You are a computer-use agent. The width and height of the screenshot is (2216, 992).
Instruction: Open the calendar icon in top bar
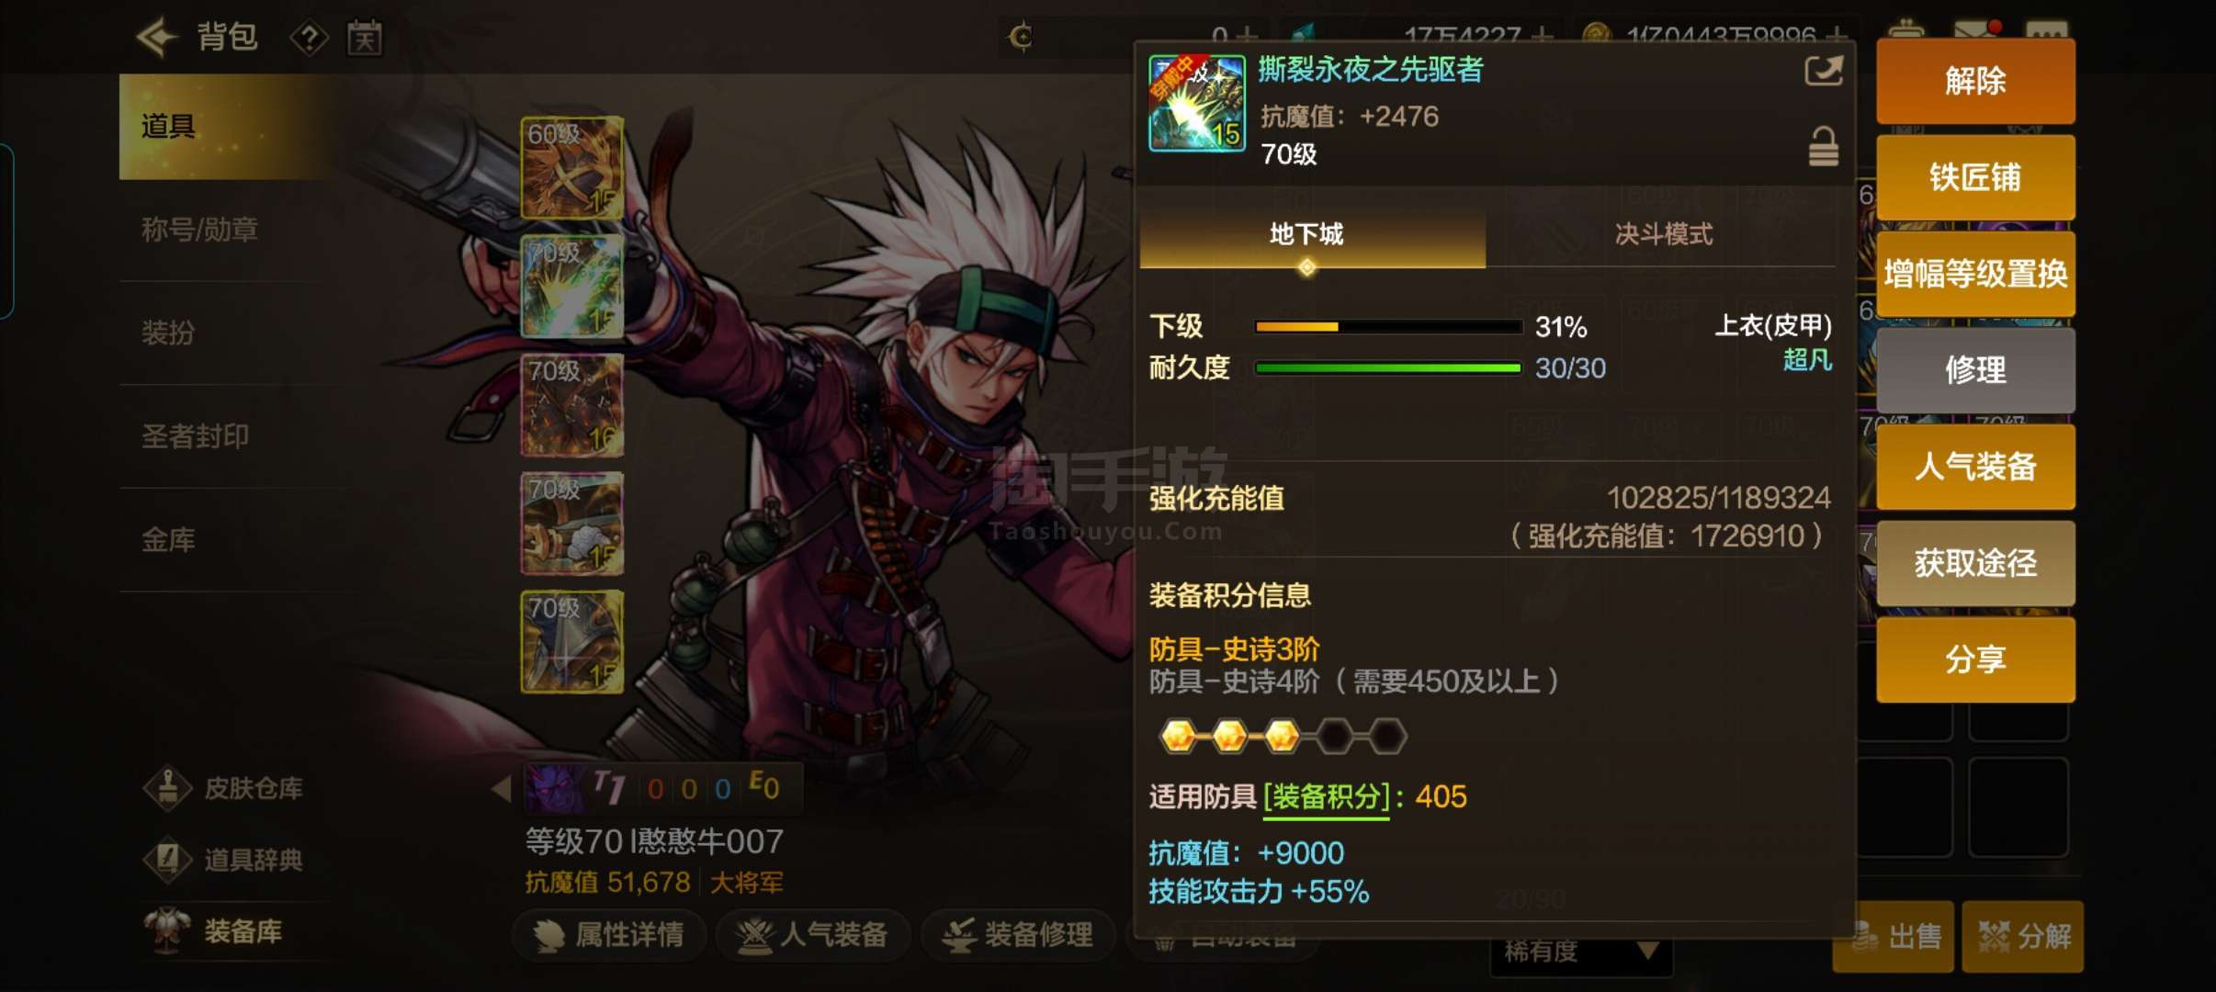point(365,39)
